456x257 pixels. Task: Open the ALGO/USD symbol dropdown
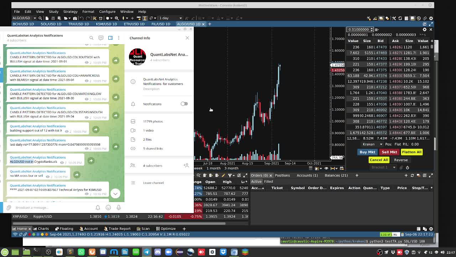pyautogui.click(x=35, y=18)
